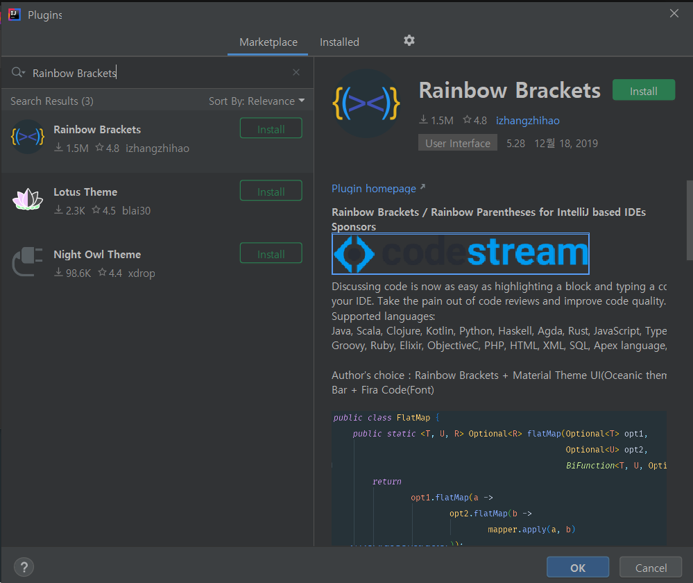Click the izhangzhihao author in results list
This screenshot has width=693, height=583.
pyautogui.click(x=157, y=149)
